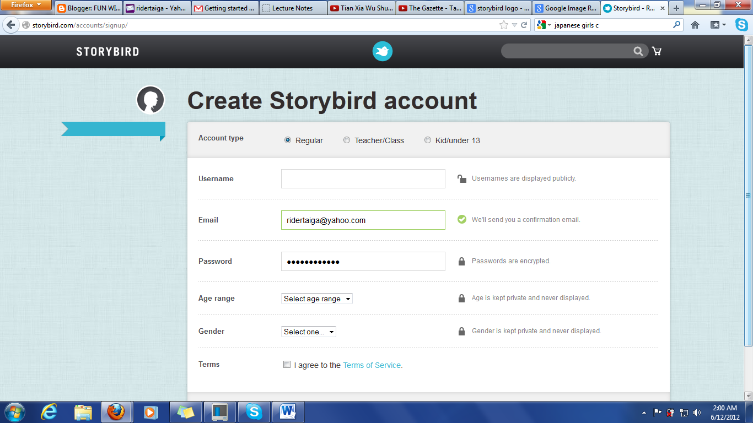Image resolution: width=753 pixels, height=423 pixels.
Task: Open Firefox home page icon
Action: pyautogui.click(x=695, y=25)
